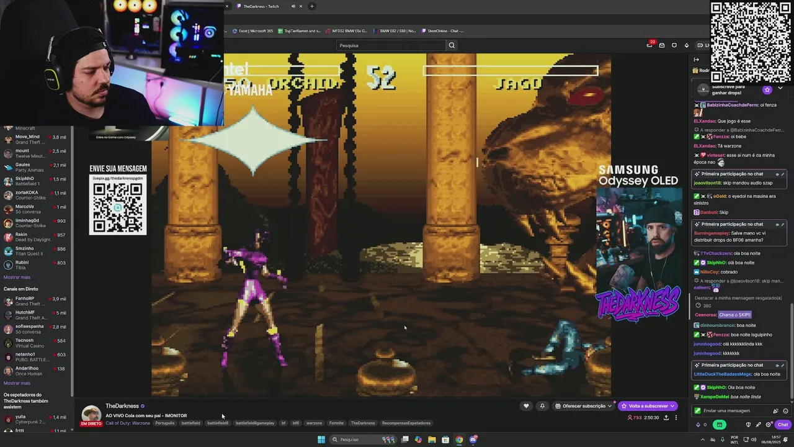Open a new browser tab
This screenshot has height=447, width=794.
tap(311, 6)
